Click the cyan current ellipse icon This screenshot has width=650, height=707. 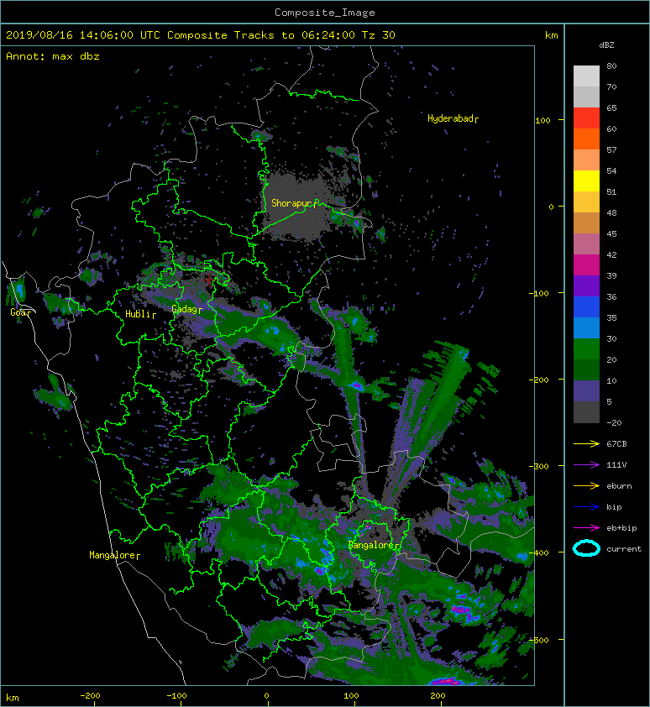click(x=586, y=548)
